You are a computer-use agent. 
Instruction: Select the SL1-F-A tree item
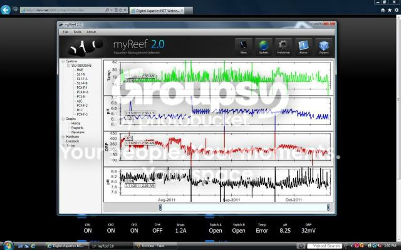coord(82,79)
